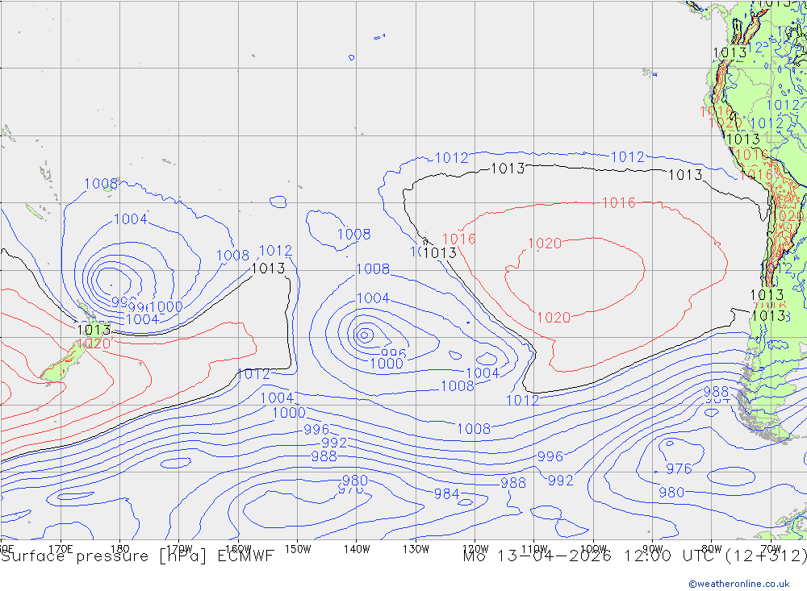Click the 984 isobar label in southern ocean
Image resolution: width=807 pixels, height=591 pixels.
[446, 493]
